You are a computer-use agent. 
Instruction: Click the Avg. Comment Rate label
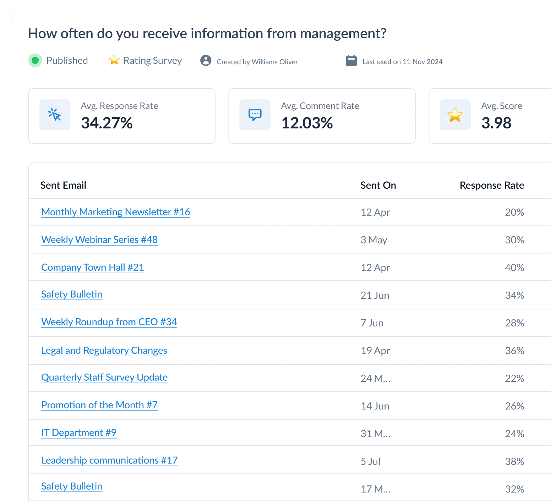[x=320, y=106]
